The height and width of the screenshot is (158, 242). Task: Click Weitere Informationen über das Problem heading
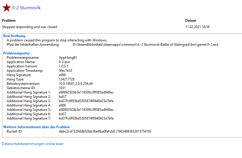(x=36, y=127)
